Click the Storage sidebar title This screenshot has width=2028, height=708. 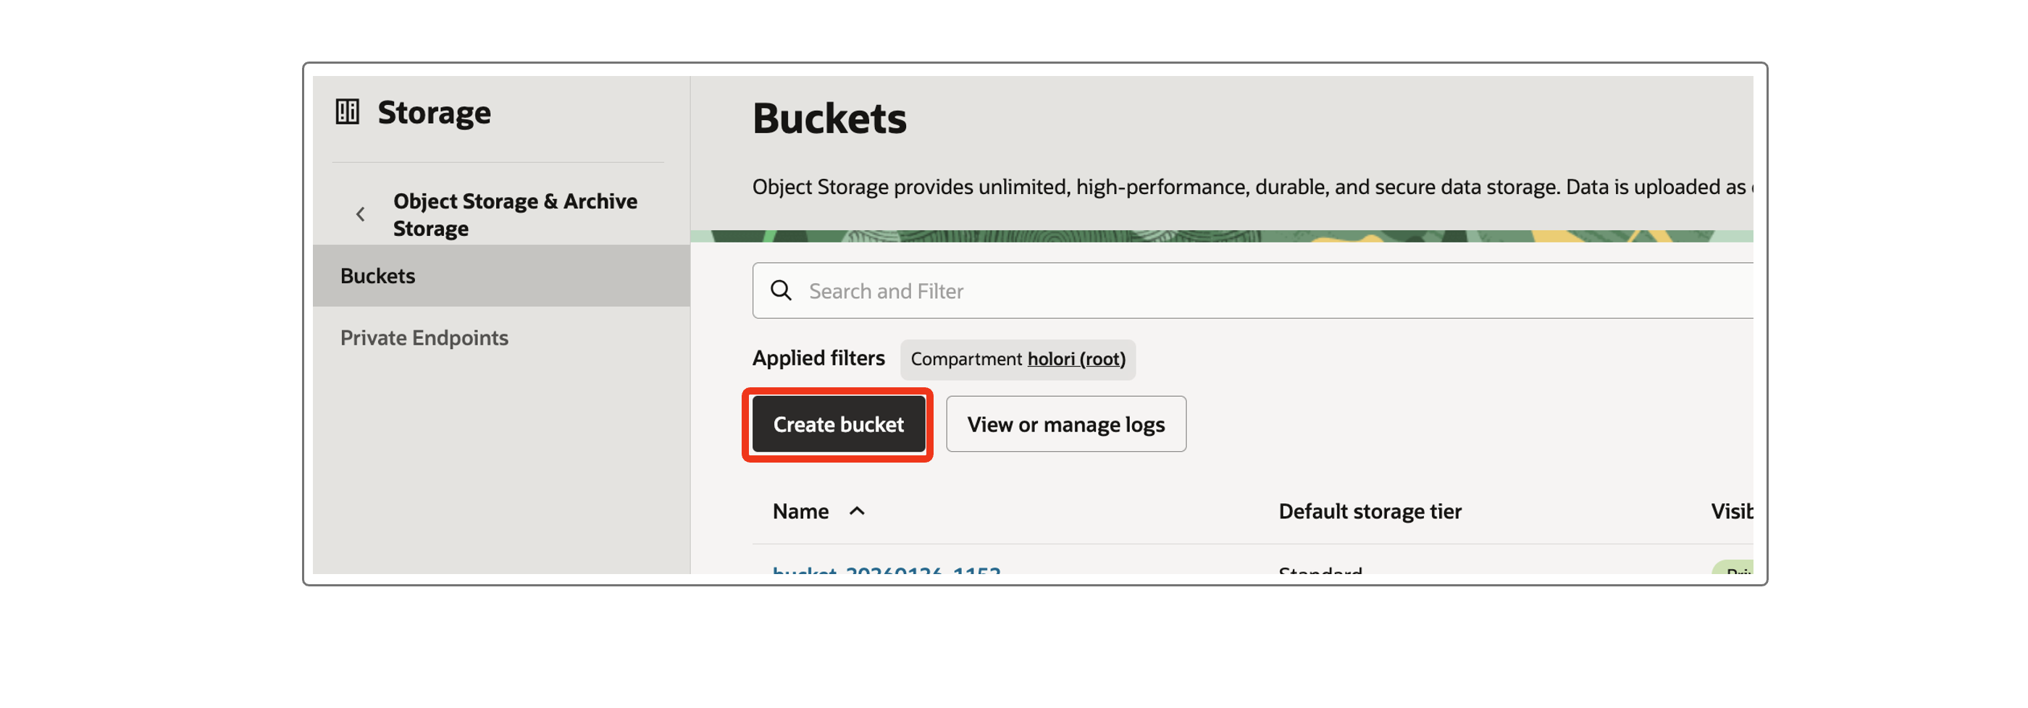coord(434,111)
